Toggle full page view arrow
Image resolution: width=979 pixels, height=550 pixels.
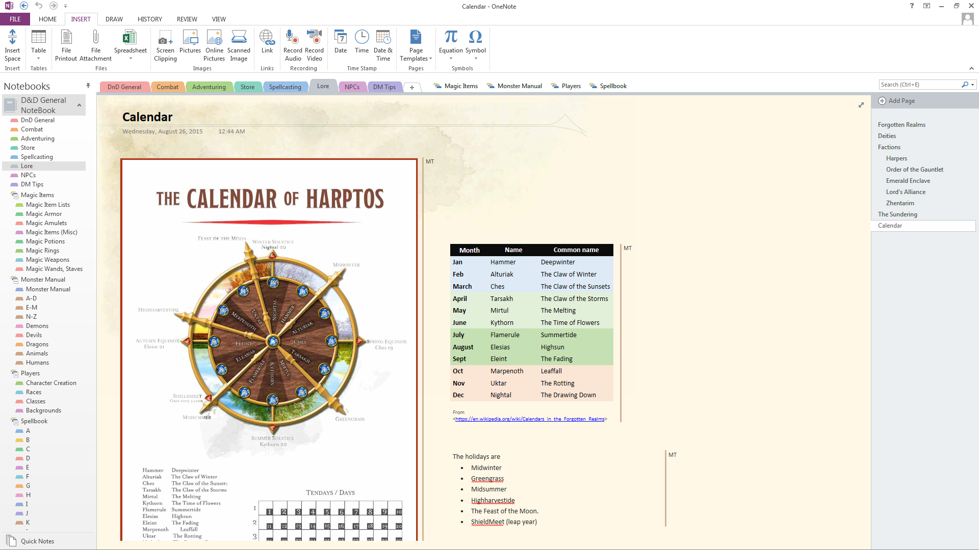[x=861, y=105]
